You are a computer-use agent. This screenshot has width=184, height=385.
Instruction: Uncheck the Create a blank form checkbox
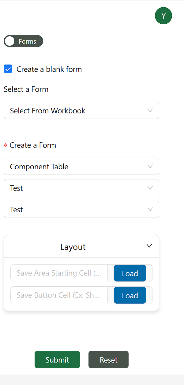tap(8, 69)
